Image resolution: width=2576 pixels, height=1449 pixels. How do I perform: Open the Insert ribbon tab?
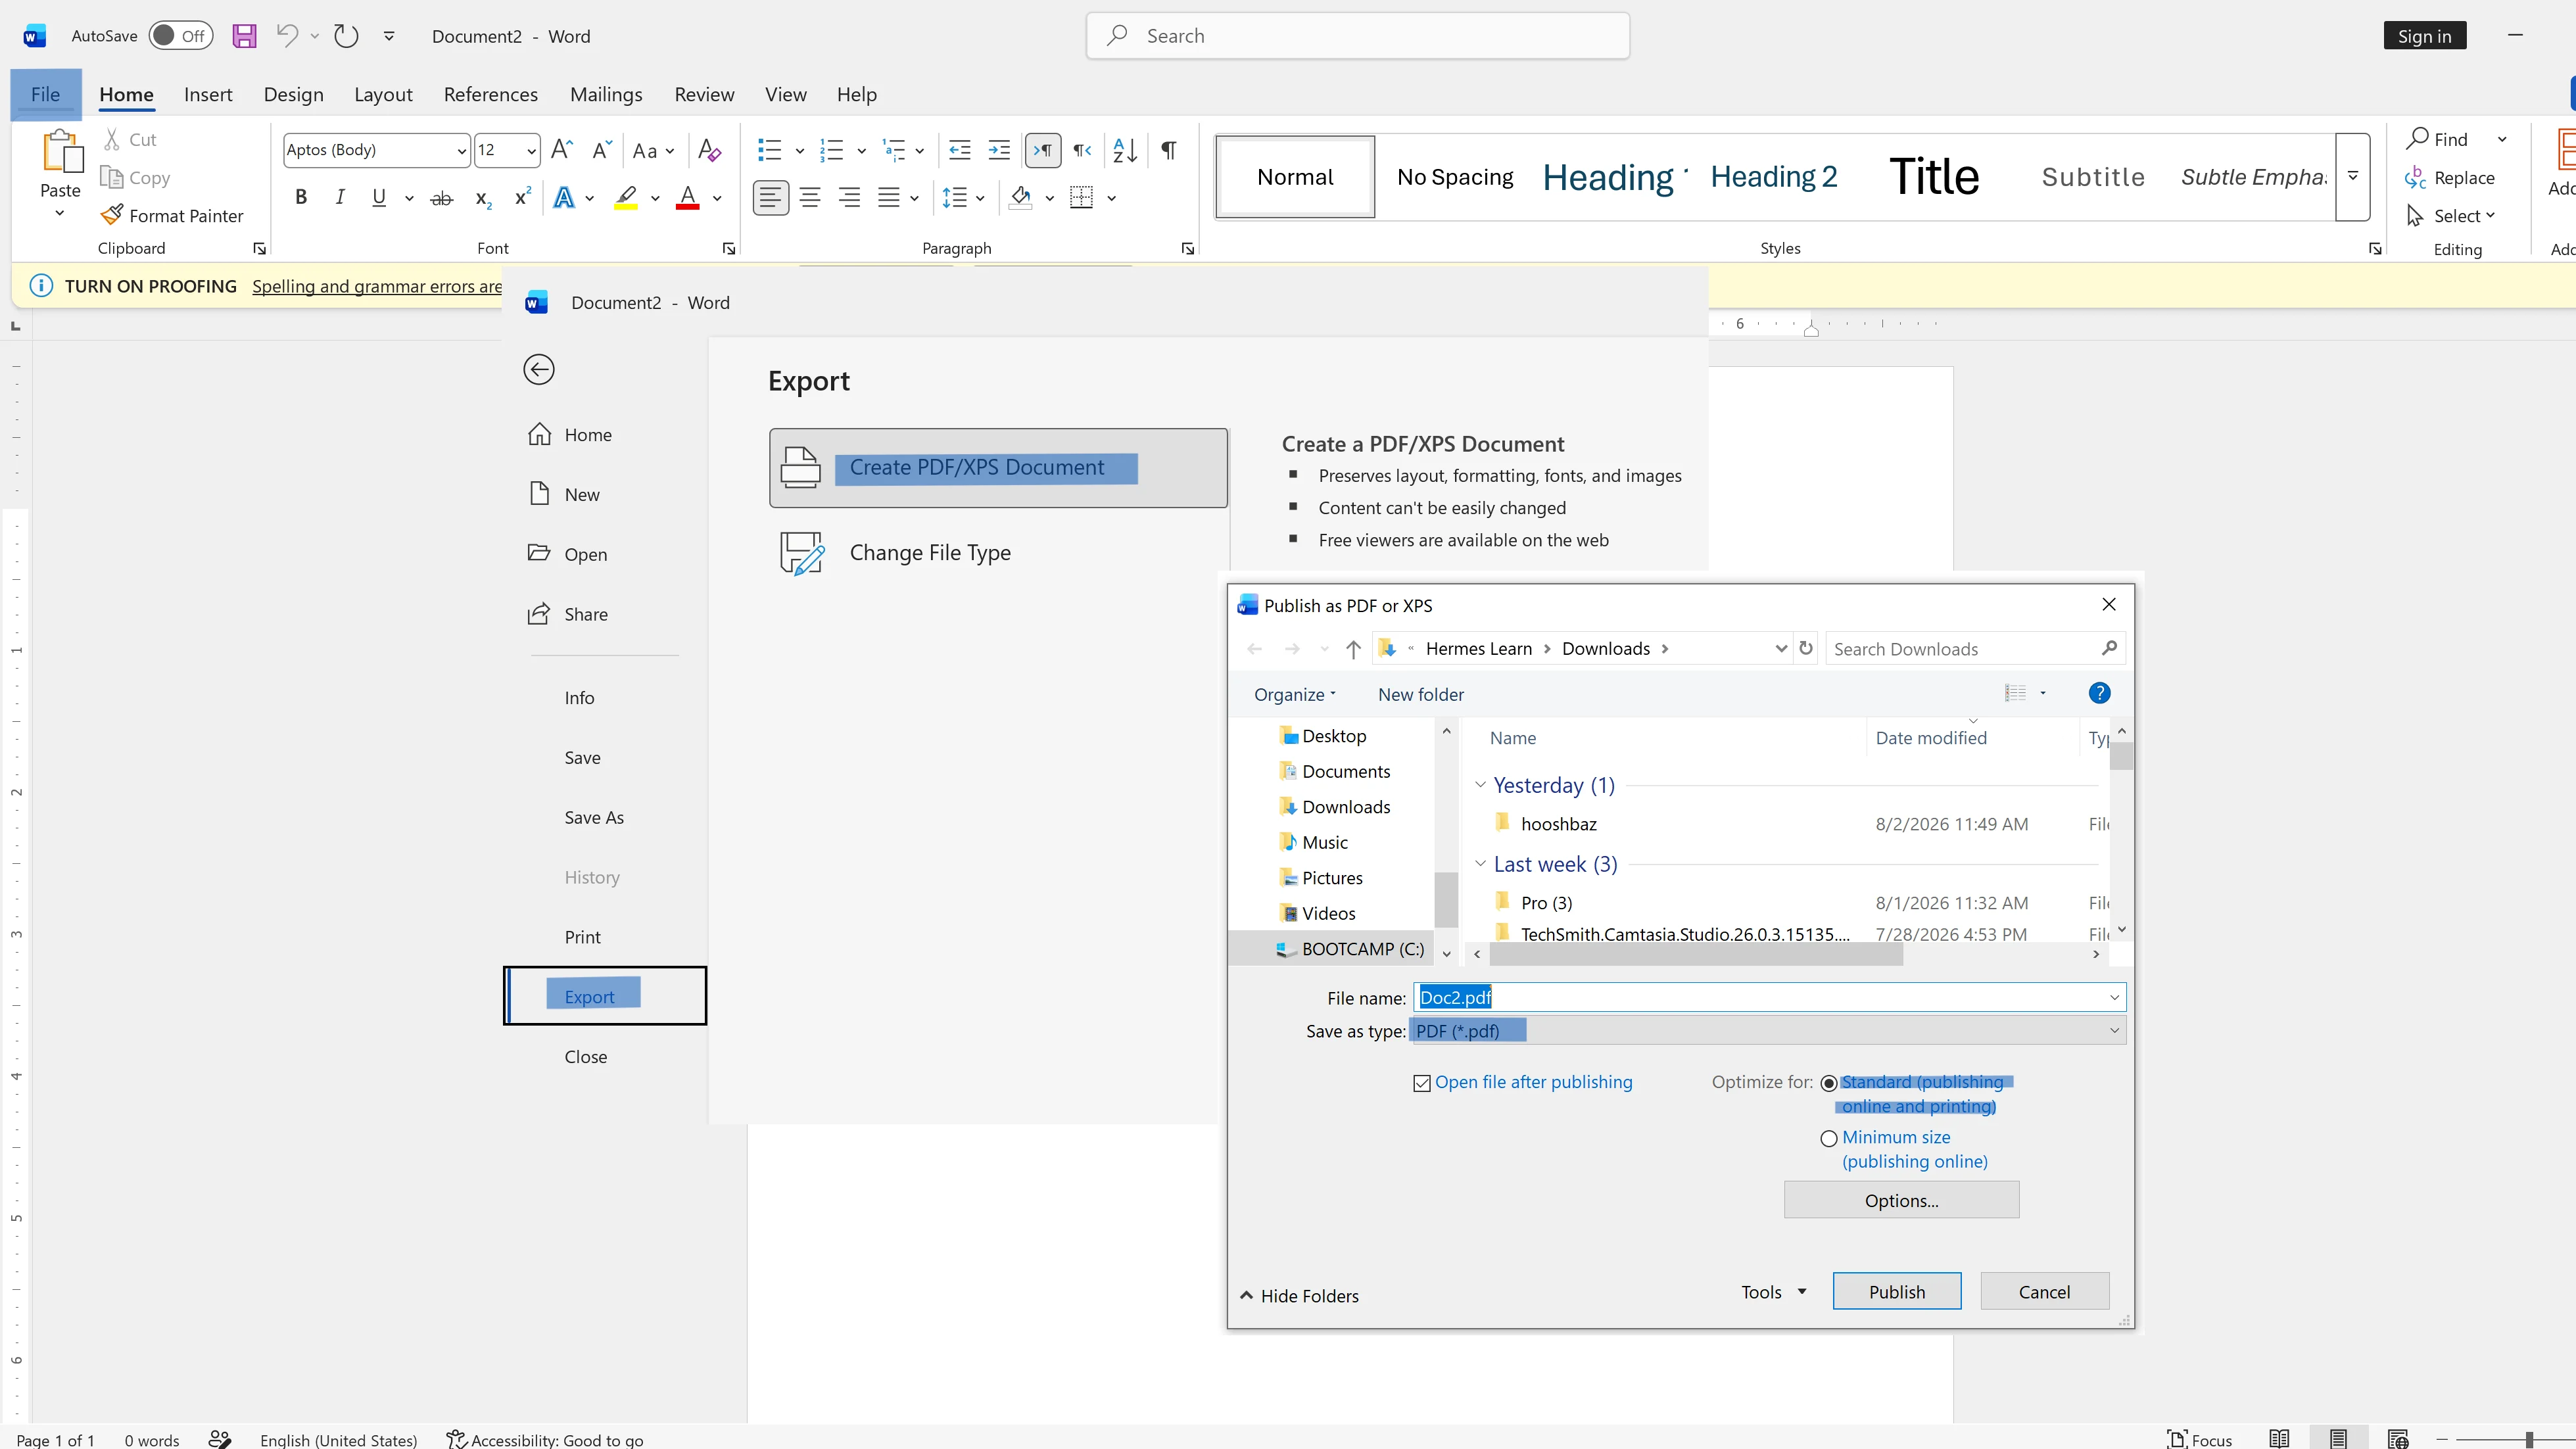pos(208,94)
